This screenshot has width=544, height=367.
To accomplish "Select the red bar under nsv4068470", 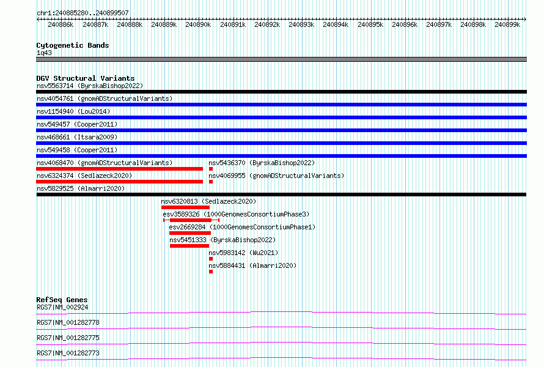I will pyautogui.click(x=119, y=169).
